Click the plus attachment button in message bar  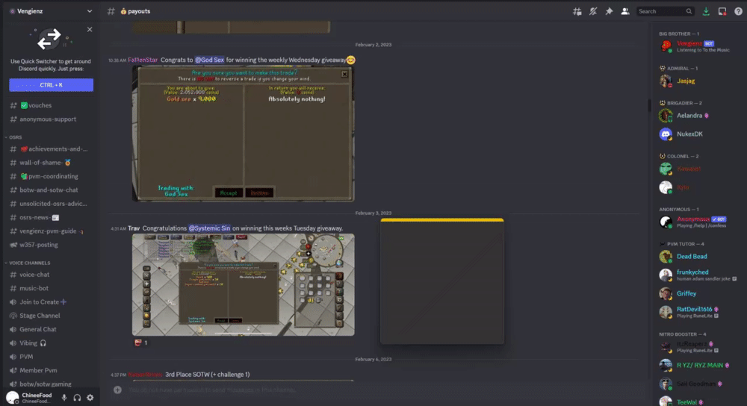point(118,390)
